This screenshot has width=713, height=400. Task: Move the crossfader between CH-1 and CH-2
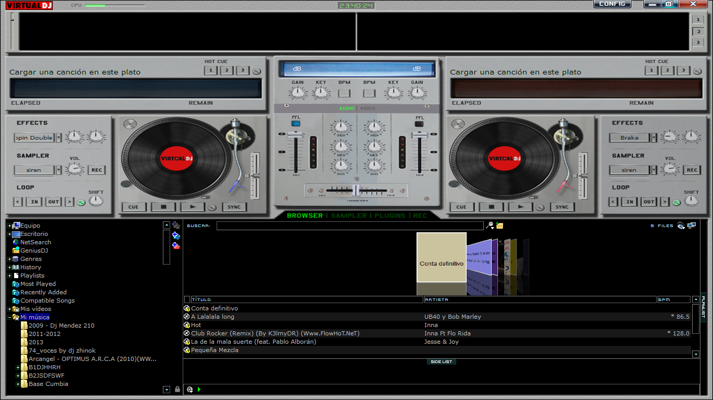click(x=356, y=191)
